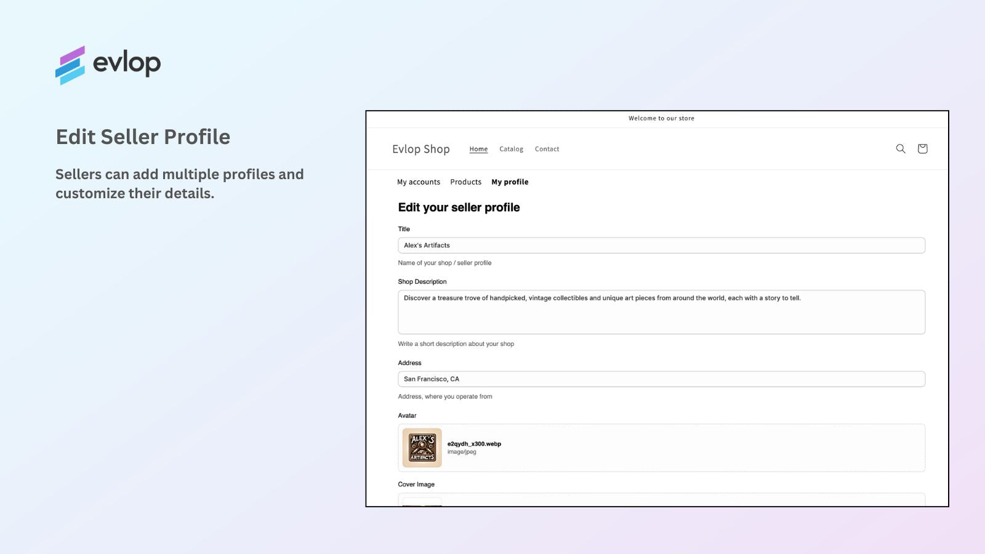The height and width of the screenshot is (554, 985).
Task: Click inside the Shop Description text area
Action: click(x=661, y=311)
